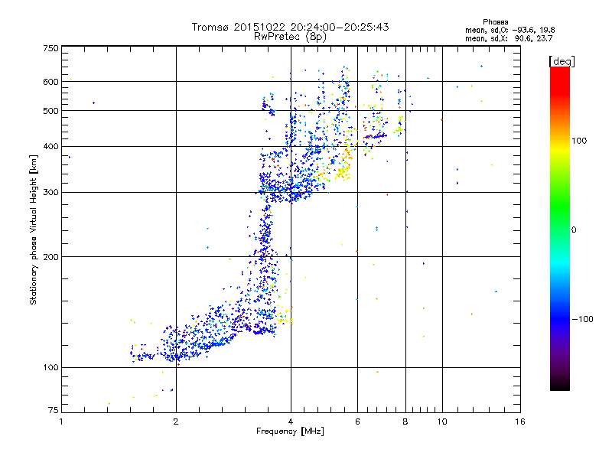Image resolution: width=612 pixels, height=459 pixels.
Task: Click the 'Frequency [MHz]' axis title
Action: click(290, 431)
